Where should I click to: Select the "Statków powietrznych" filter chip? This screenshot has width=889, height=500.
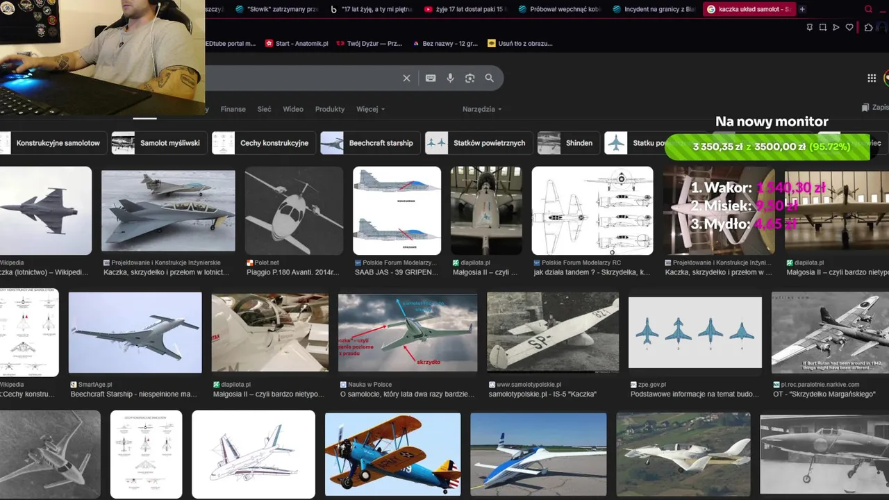pos(478,143)
